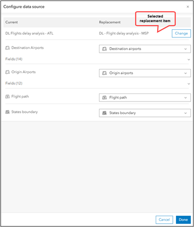
Task: Open the Flight path replacement dropdown
Action: (x=145, y=98)
